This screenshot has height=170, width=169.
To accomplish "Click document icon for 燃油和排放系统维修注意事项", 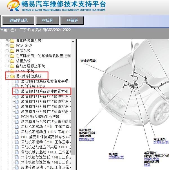I will pos(17,81).
